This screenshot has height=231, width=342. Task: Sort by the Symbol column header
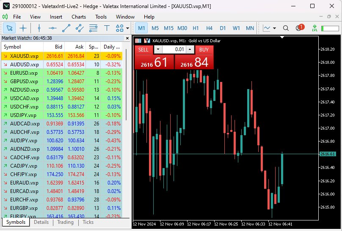tap(22, 47)
